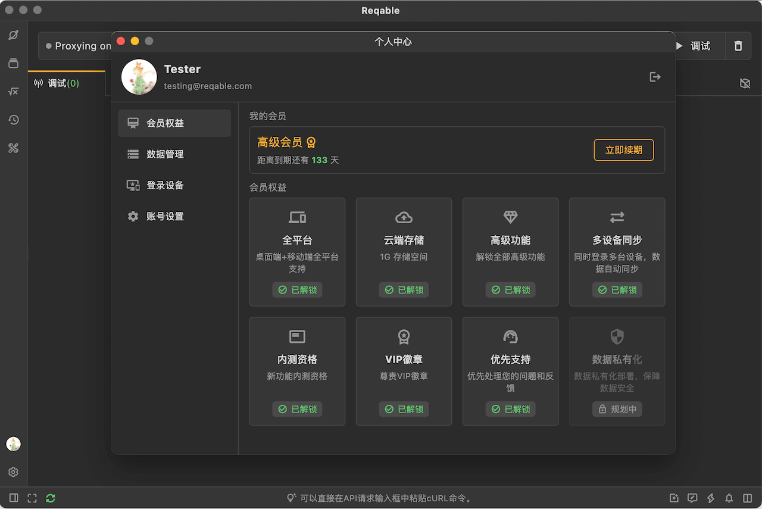The width and height of the screenshot is (762, 509).
Task: Switch to the 调试(0) tab
Action: pos(57,83)
